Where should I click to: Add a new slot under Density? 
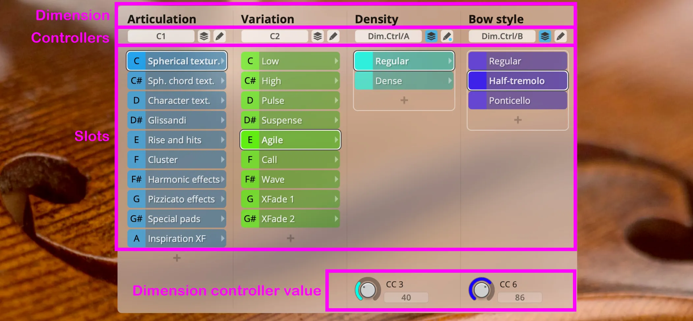pyautogui.click(x=404, y=100)
